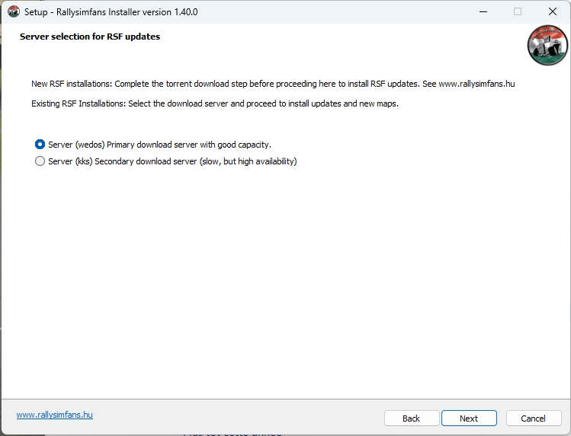Viewport: 571px width, 436px height.
Task: Open the www.rallysimfans.hu footer link
Action: tap(55, 415)
